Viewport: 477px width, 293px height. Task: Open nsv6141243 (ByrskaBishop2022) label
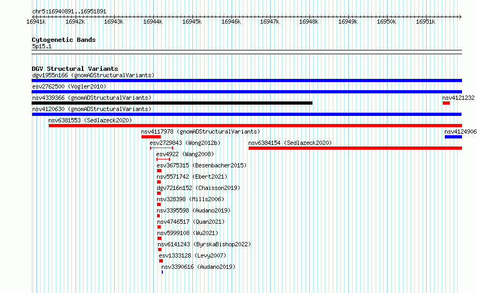(204, 244)
